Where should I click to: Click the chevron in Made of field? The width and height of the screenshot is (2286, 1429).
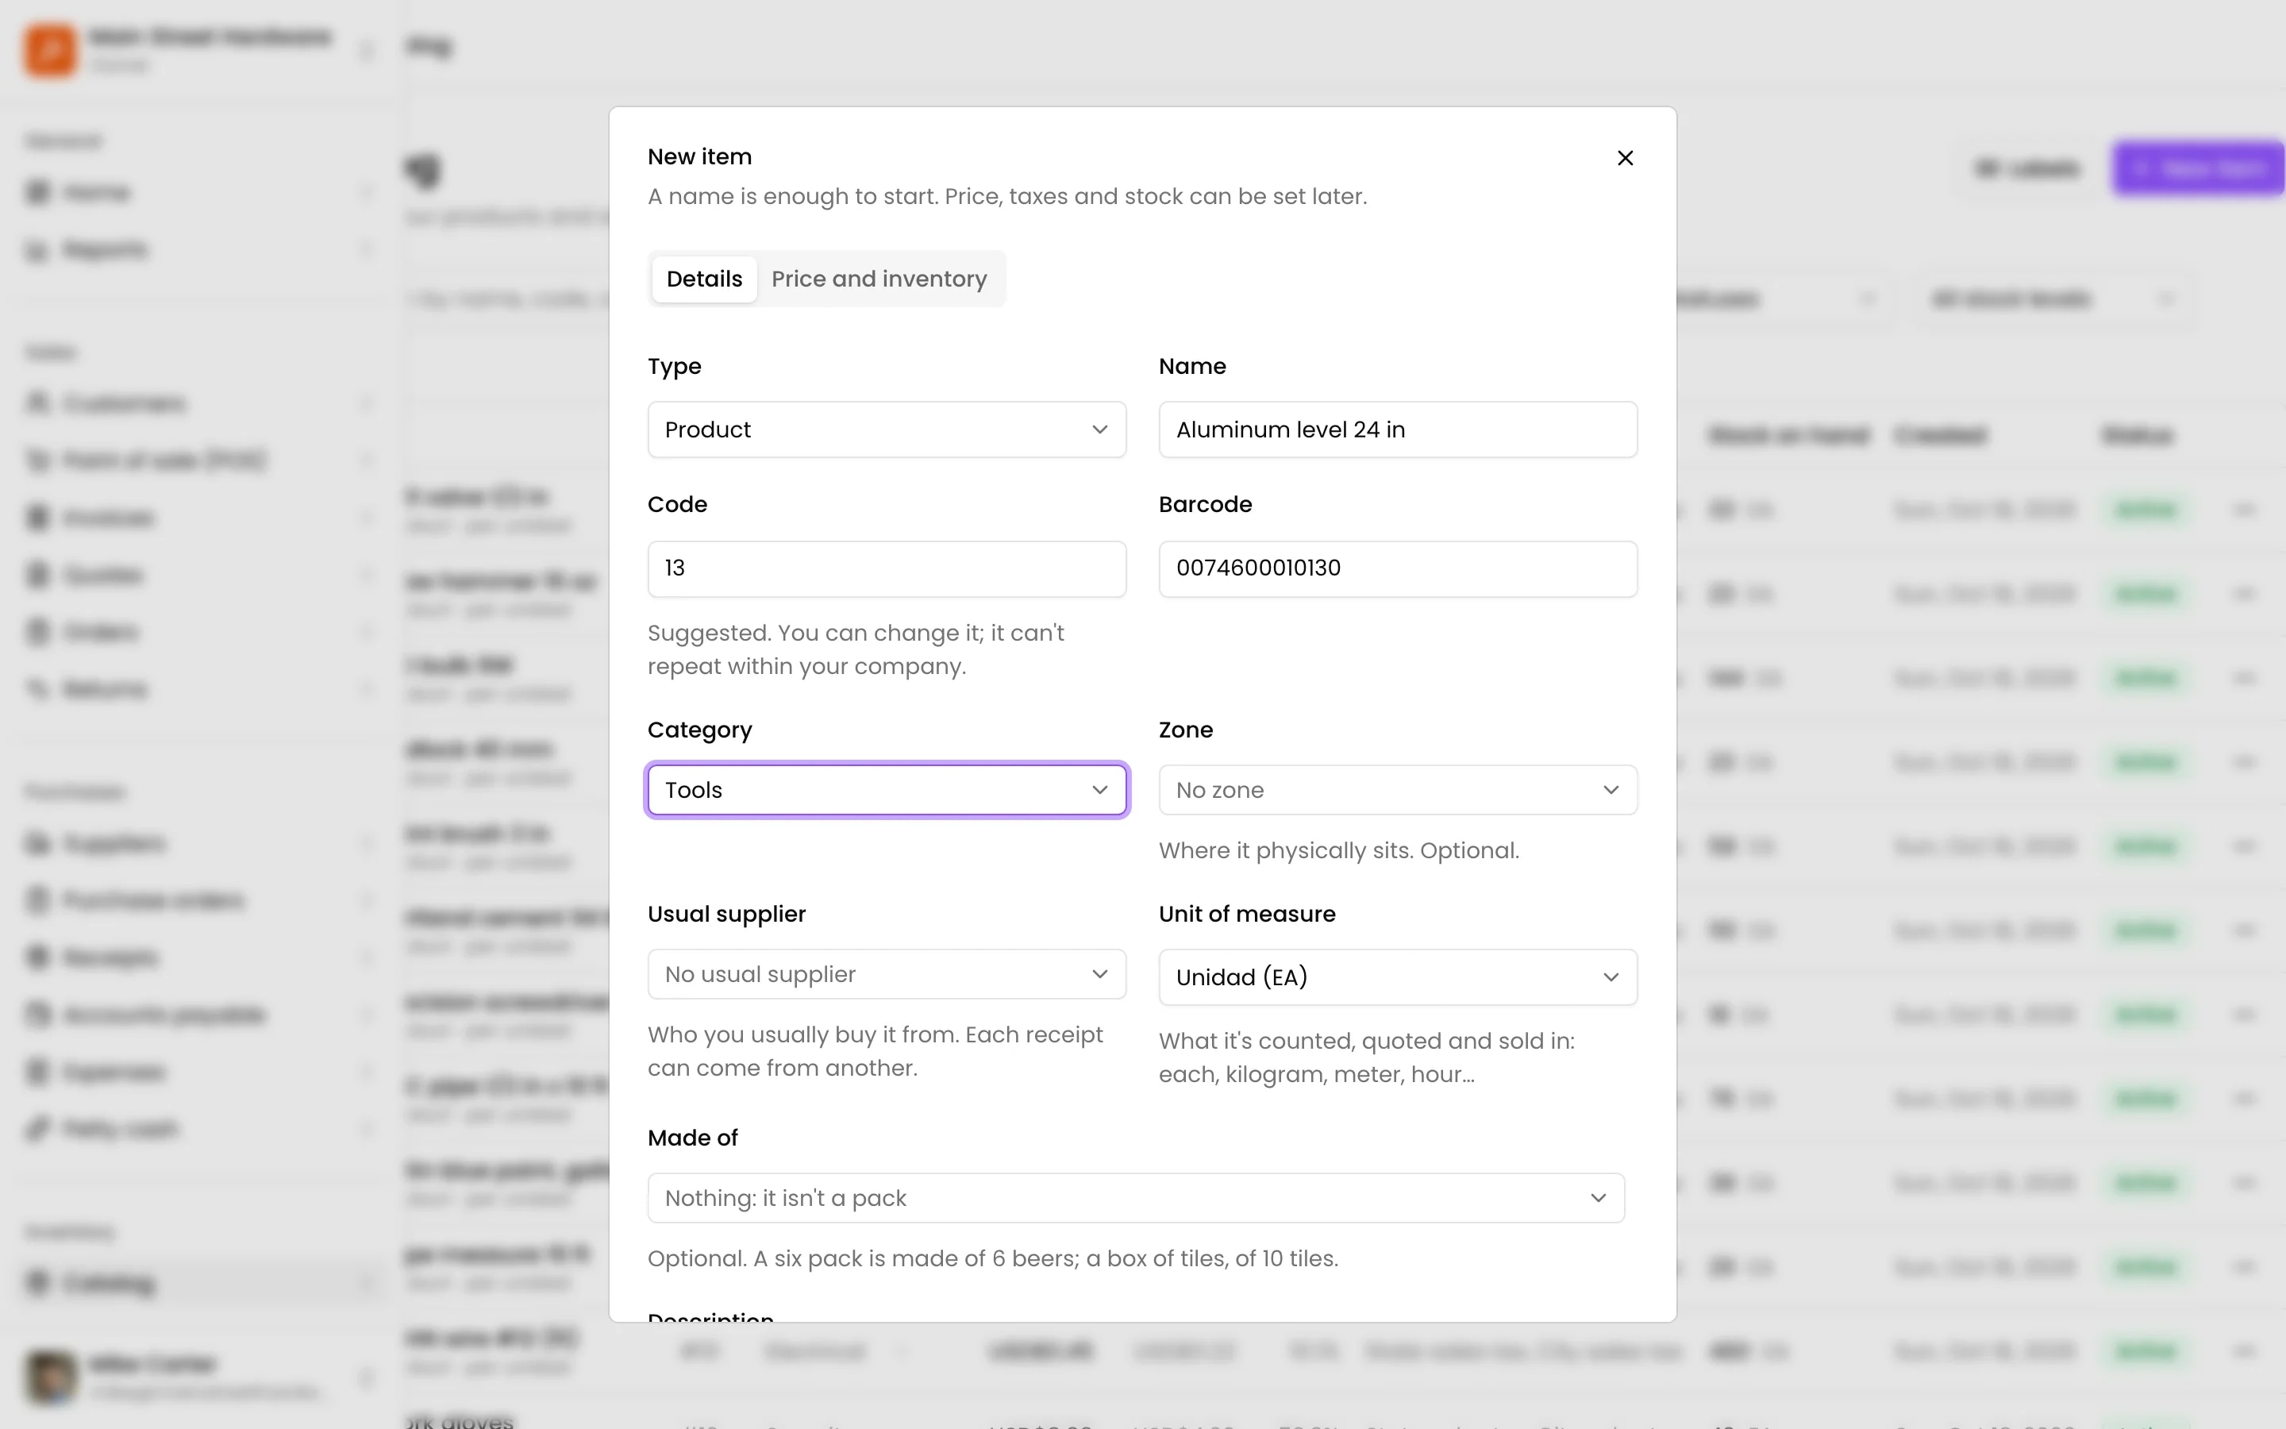[x=1599, y=1199]
